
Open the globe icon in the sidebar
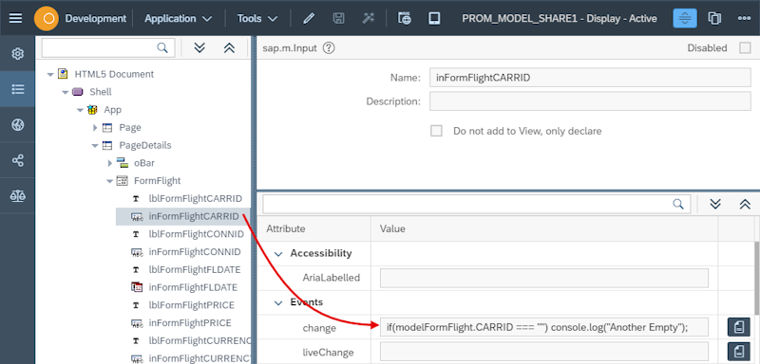coord(17,125)
